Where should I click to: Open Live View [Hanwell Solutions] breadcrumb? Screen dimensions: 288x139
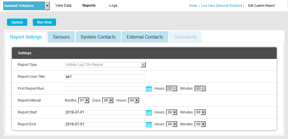223,6
